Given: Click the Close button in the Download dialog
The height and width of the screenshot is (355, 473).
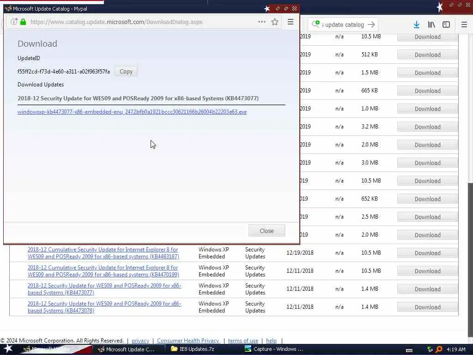Looking at the screenshot, I should click(x=267, y=231).
